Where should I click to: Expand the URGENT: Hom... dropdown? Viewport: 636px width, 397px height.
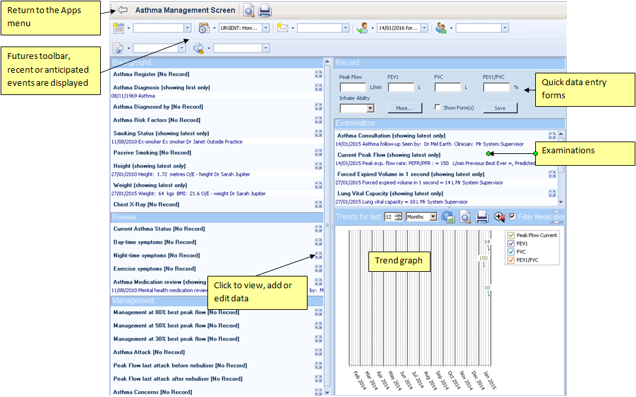coord(265,28)
